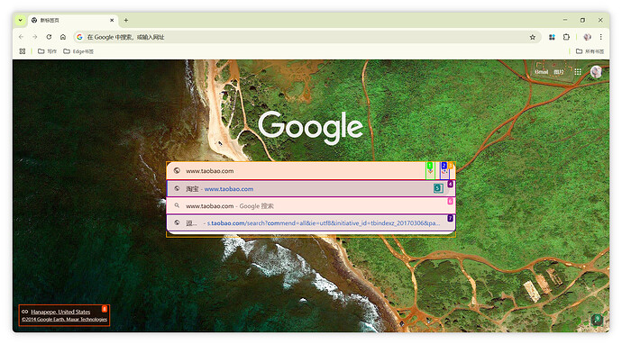Open the customize Chrome pencil button
The height and width of the screenshot is (344, 622).
597,320
